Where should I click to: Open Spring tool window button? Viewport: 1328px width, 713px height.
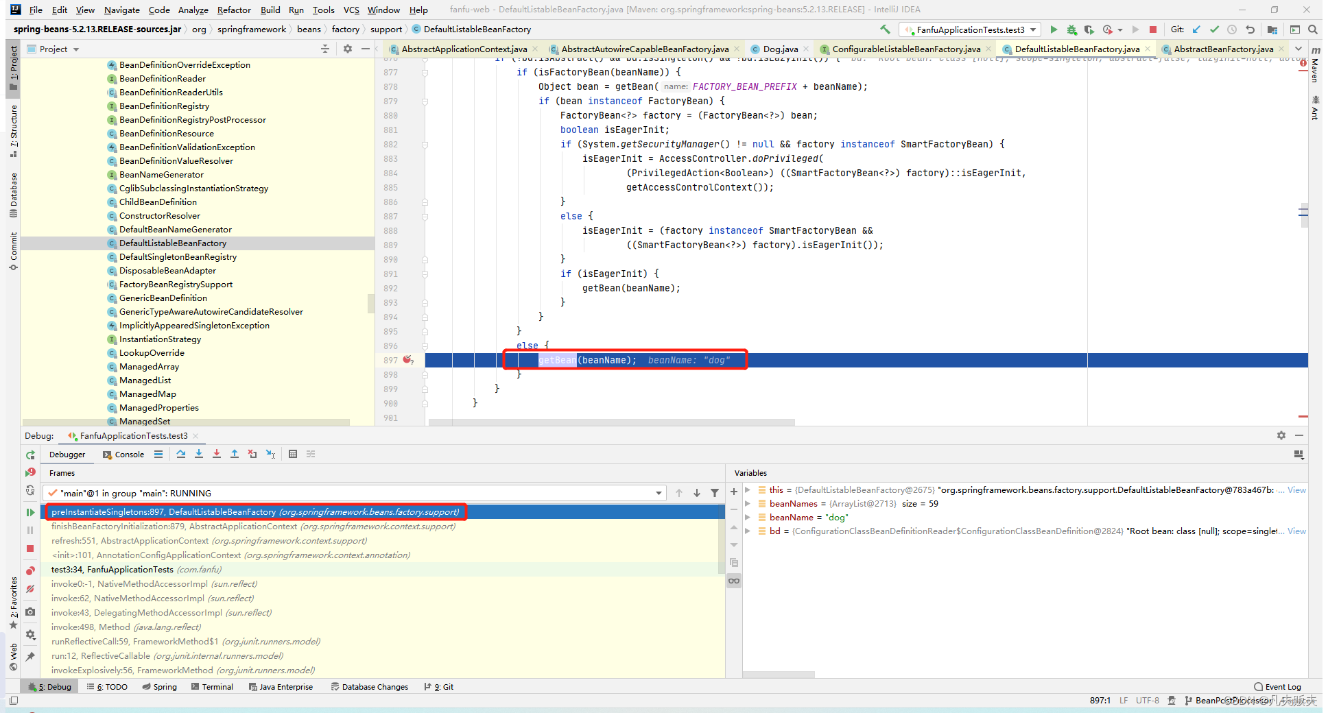[x=159, y=687]
